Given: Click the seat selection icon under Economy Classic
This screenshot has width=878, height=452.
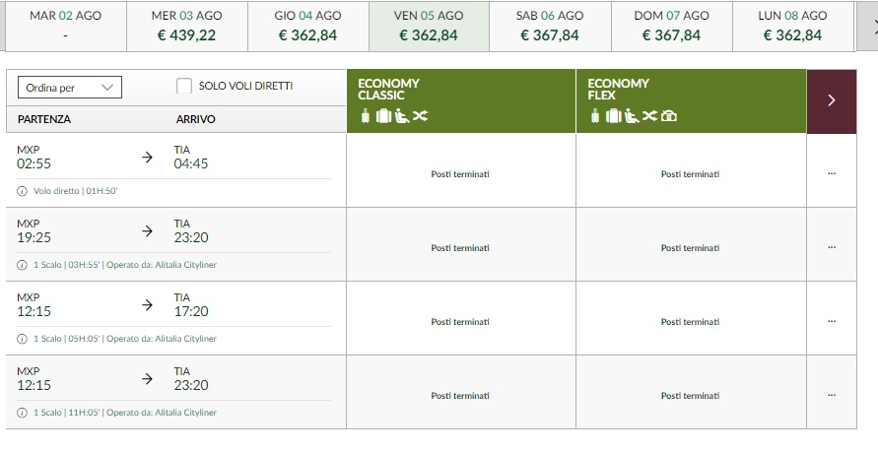Looking at the screenshot, I should coord(401,117).
